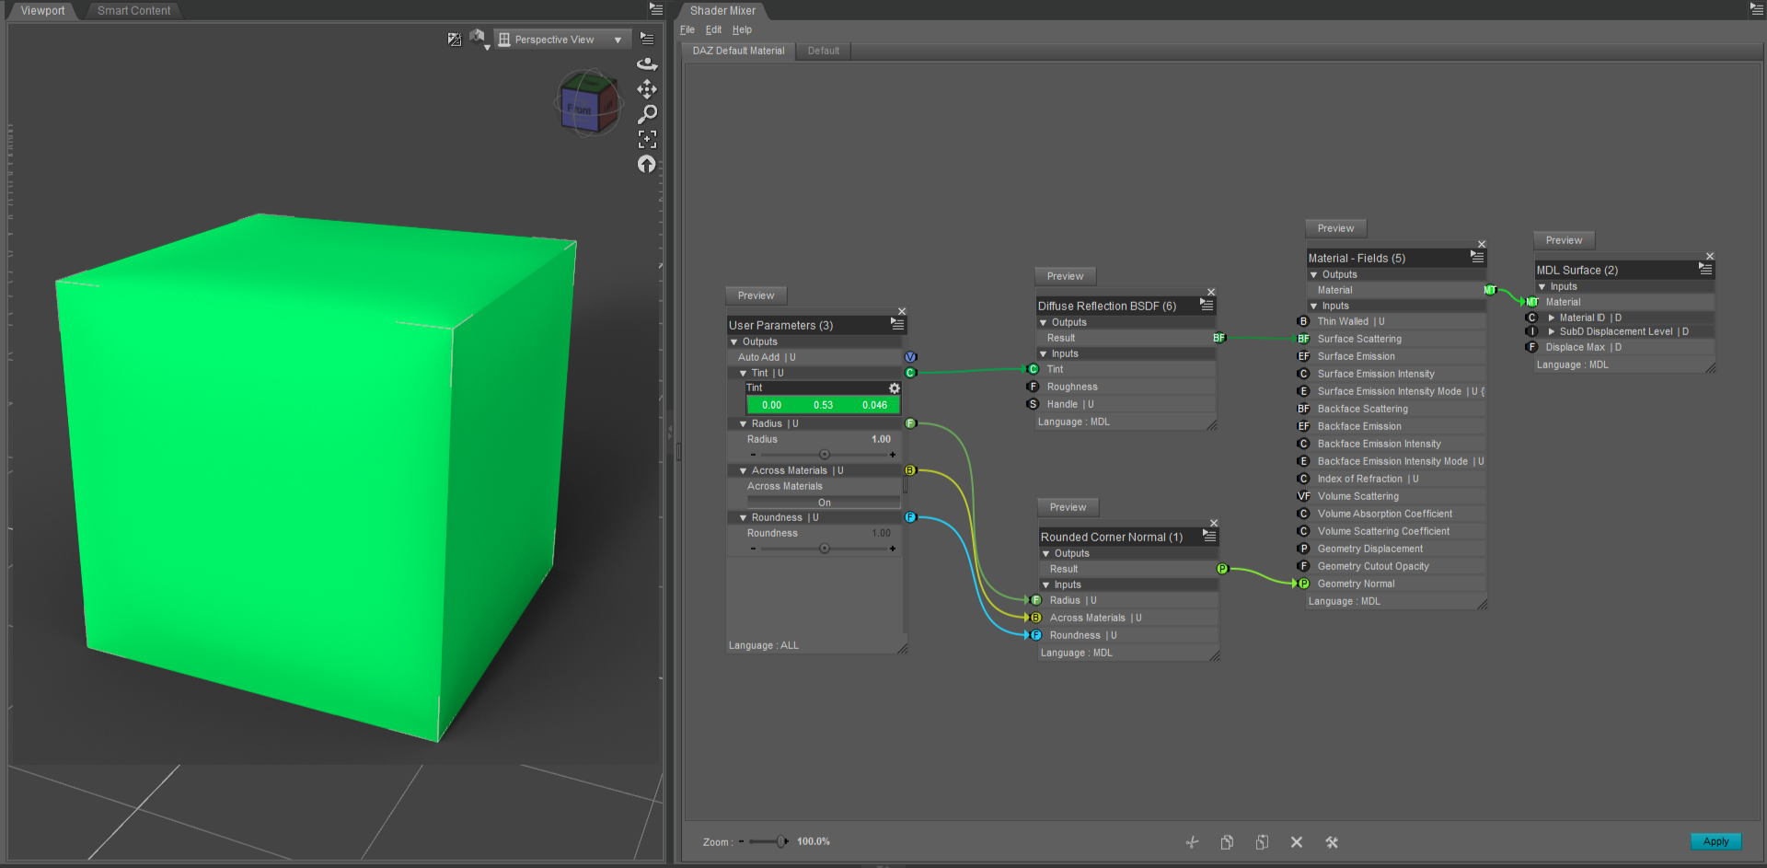This screenshot has width=1767, height=868.
Task: Click the Delete X icon in Shader Mixer toolbar
Action: point(1297,842)
